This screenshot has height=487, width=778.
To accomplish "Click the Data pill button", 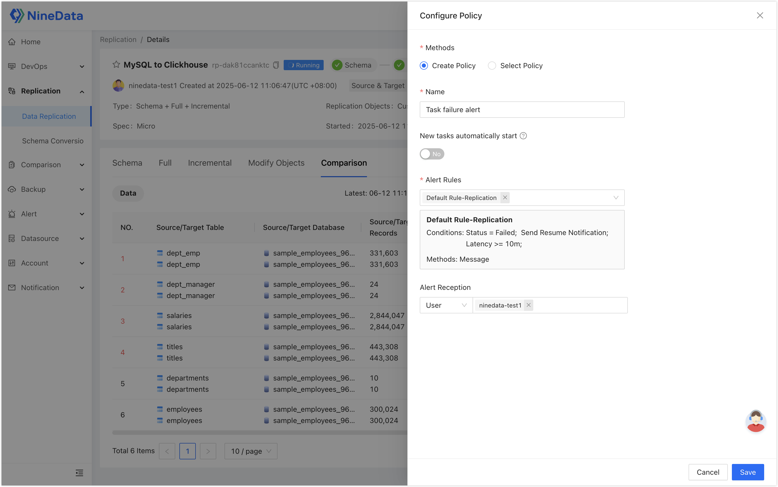I will [128, 193].
